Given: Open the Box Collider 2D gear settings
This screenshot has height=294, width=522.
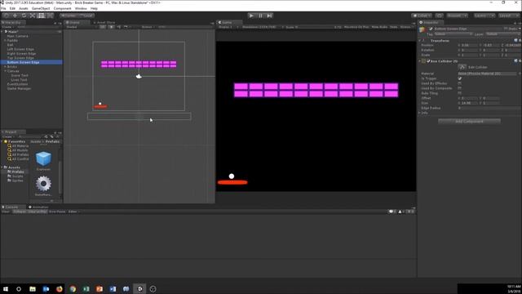Looking at the screenshot, I should [520, 61].
